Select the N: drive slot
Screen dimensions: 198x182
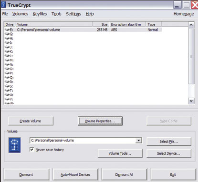pyautogui.click(x=9, y=64)
